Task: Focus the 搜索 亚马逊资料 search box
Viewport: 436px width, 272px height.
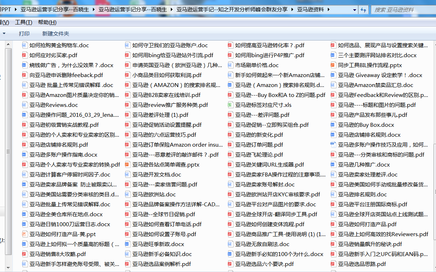Action: click(x=403, y=10)
